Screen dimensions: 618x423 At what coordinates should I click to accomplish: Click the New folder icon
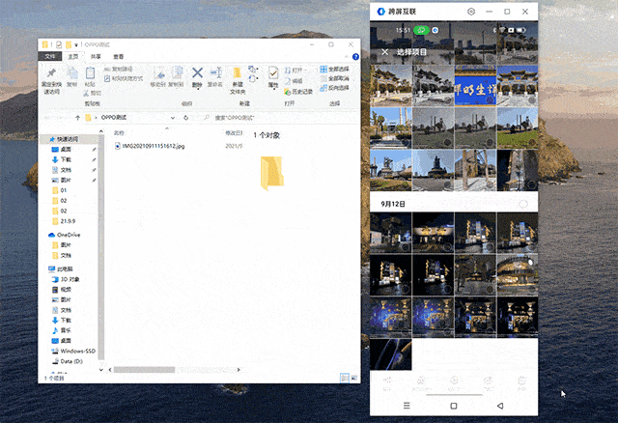[x=238, y=73]
